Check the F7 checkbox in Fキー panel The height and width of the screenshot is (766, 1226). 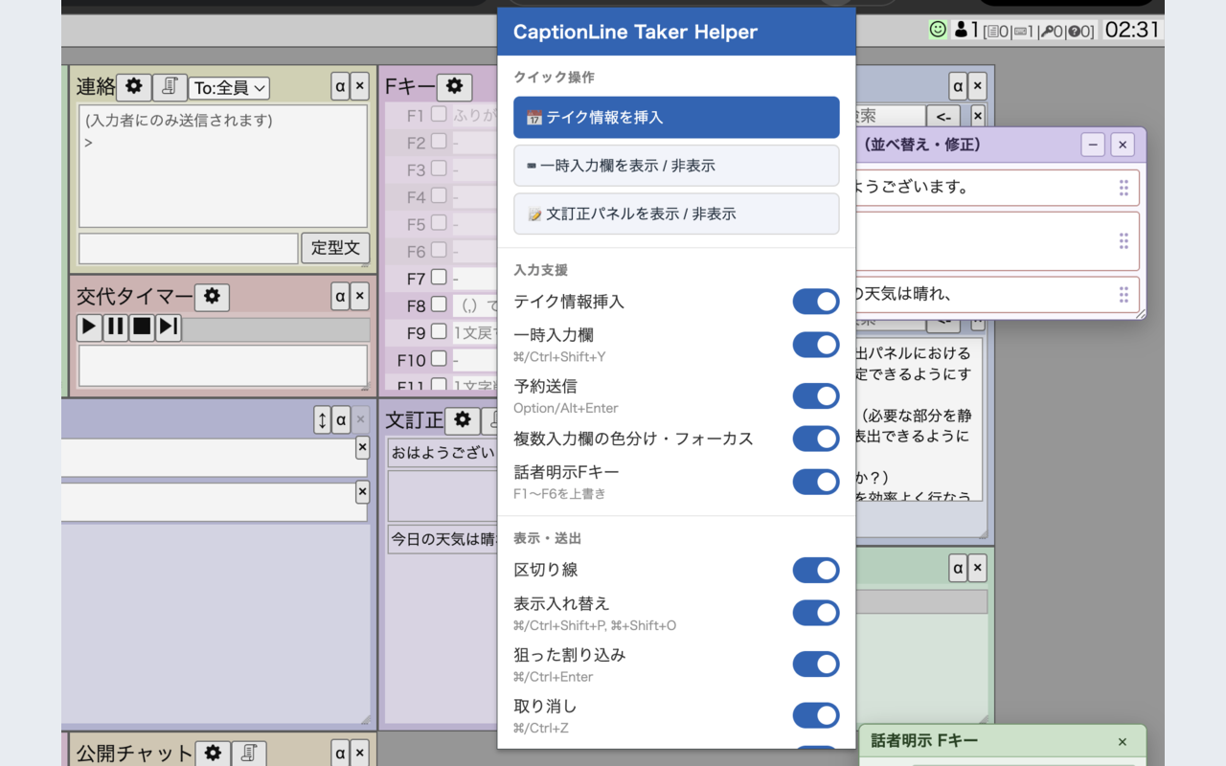click(x=439, y=278)
